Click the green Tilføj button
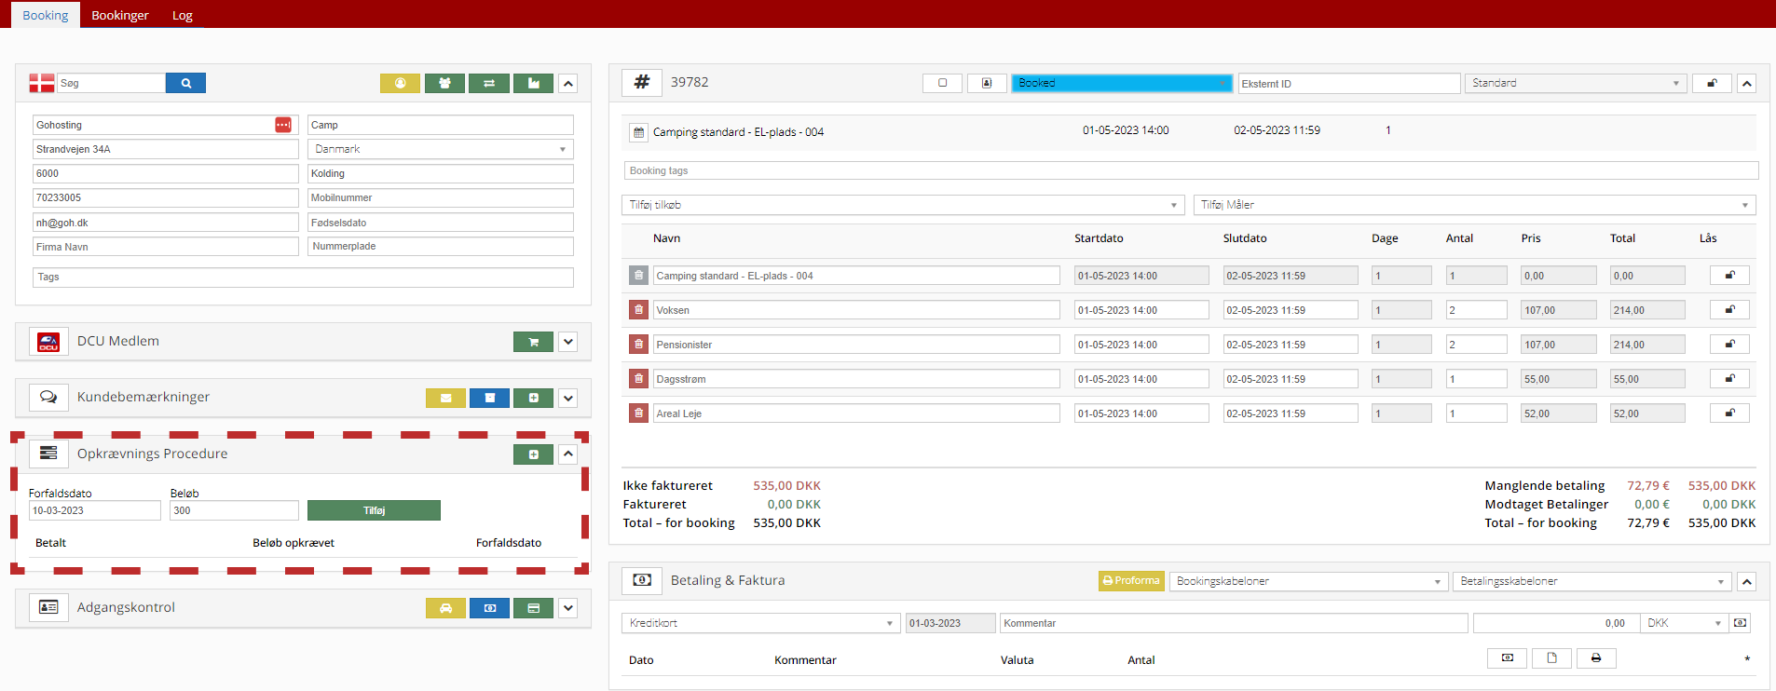Viewport: 1776px width, 691px height. pyautogui.click(x=374, y=510)
